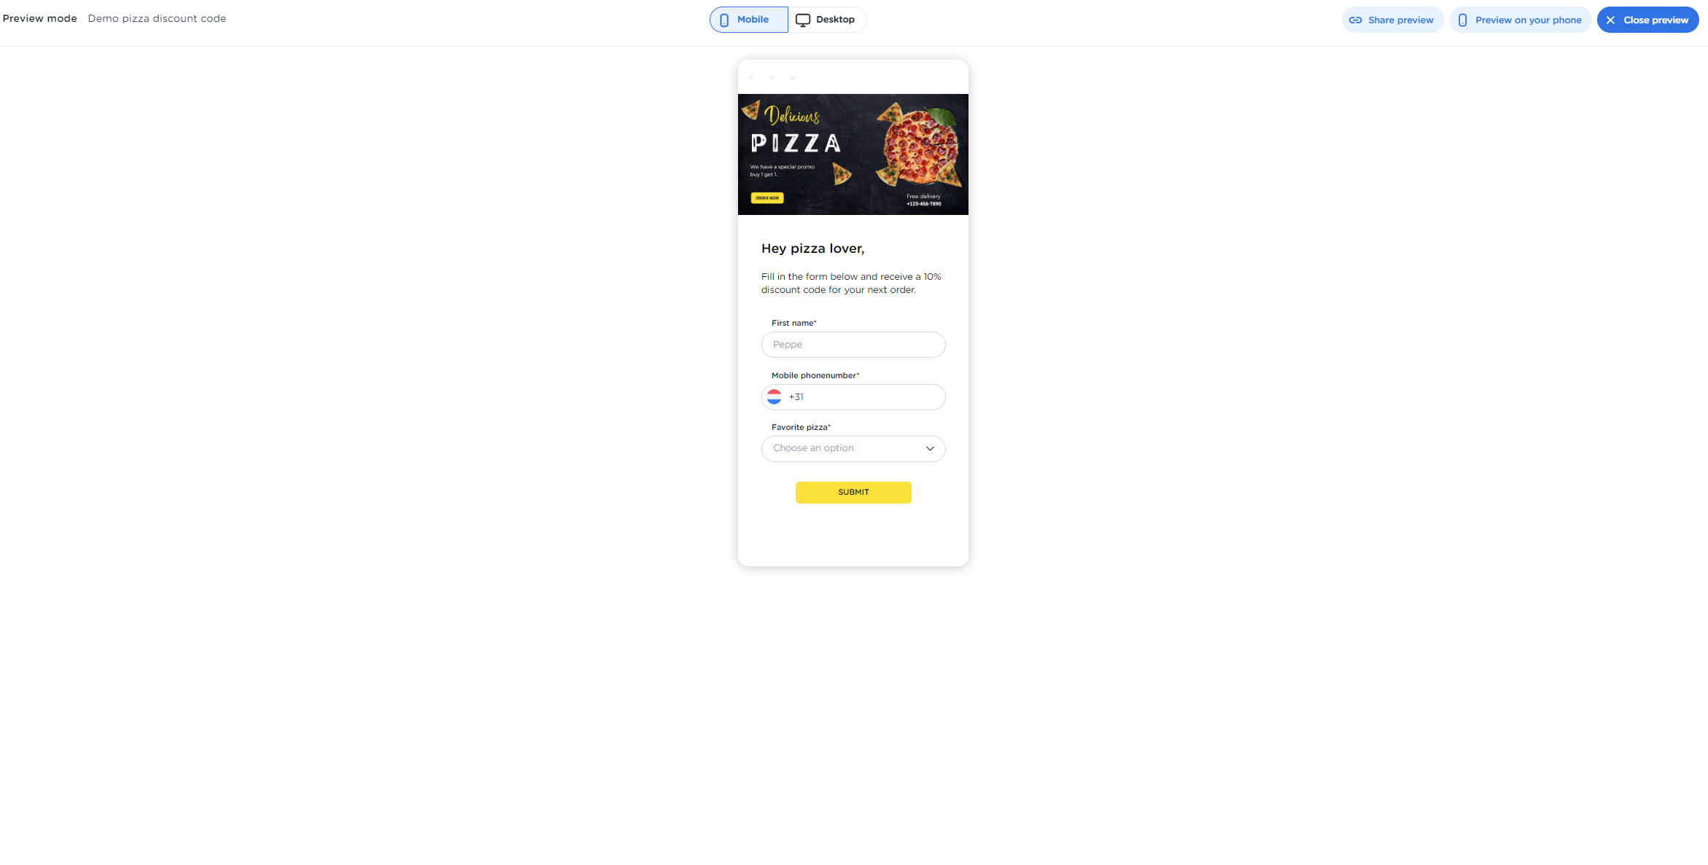Click the X icon on Close preview button
The height and width of the screenshot is (865, 1708).
[x=1610, y=20]
